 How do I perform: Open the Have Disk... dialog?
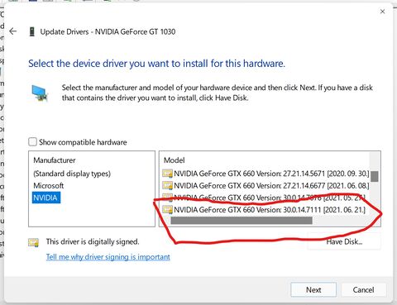pos(344,241)
